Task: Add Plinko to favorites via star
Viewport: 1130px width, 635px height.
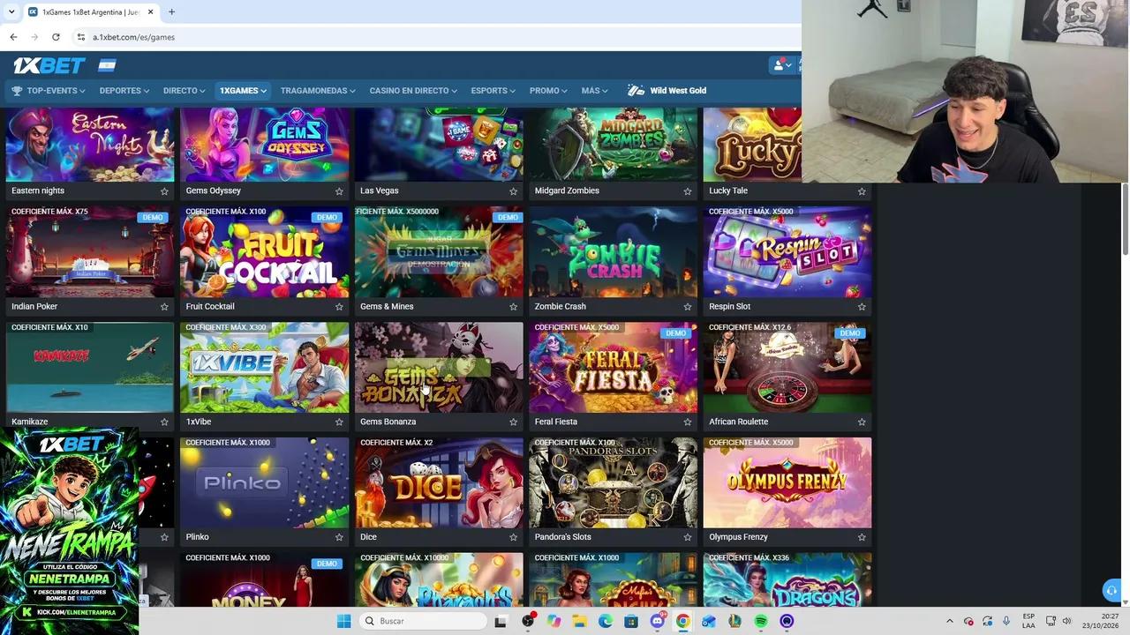Action: [339, 536]
